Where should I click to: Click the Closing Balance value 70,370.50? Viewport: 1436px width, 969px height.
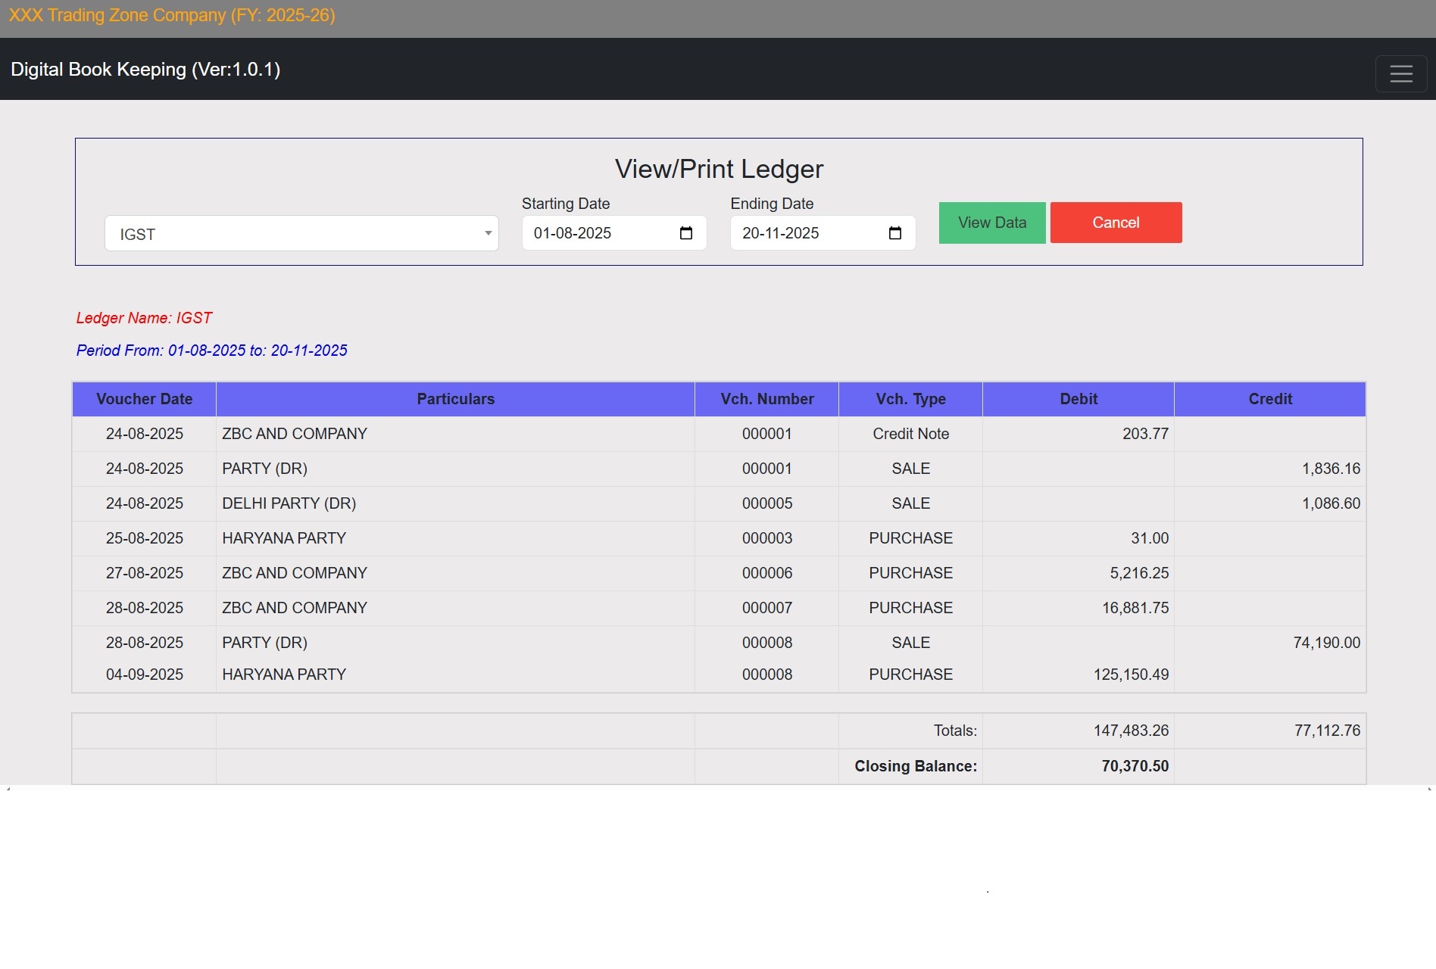tap(1135, 766)
